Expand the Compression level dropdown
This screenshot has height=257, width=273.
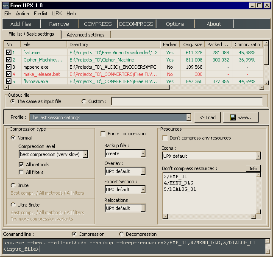(85, 154)
